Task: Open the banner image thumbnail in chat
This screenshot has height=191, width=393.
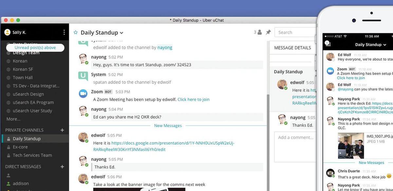Action: pyautogui.click(x=139, y=189)
